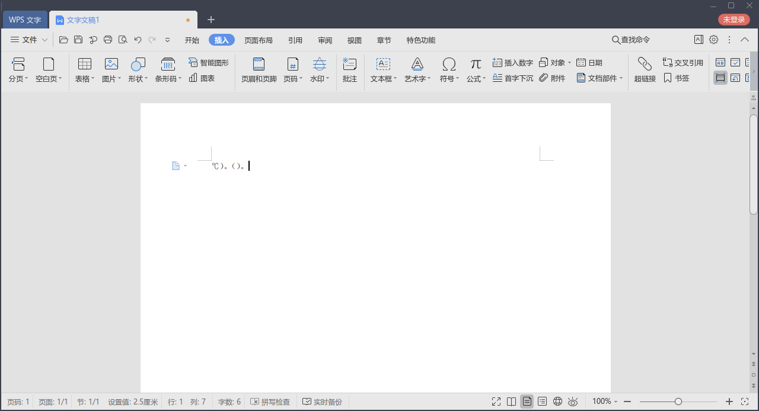
Task: Click the print icon in quick toolbar
Action: pos(108,40)
